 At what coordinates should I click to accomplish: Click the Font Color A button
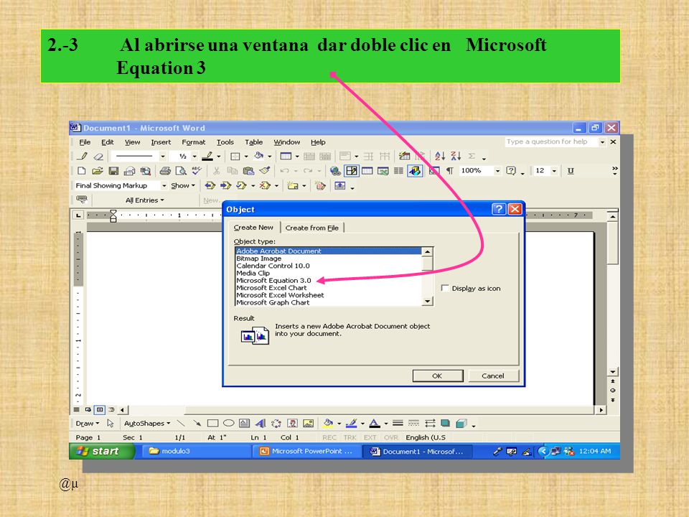(375, 424)
